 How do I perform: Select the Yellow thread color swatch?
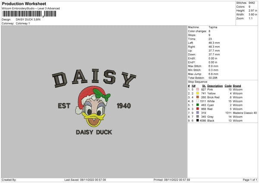point(198,93)
